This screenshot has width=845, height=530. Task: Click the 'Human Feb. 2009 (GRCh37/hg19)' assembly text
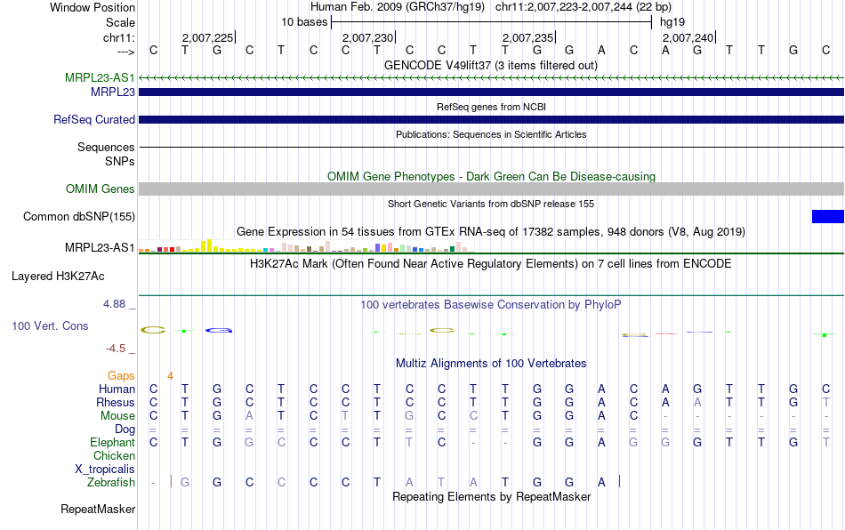pos(398,7)
